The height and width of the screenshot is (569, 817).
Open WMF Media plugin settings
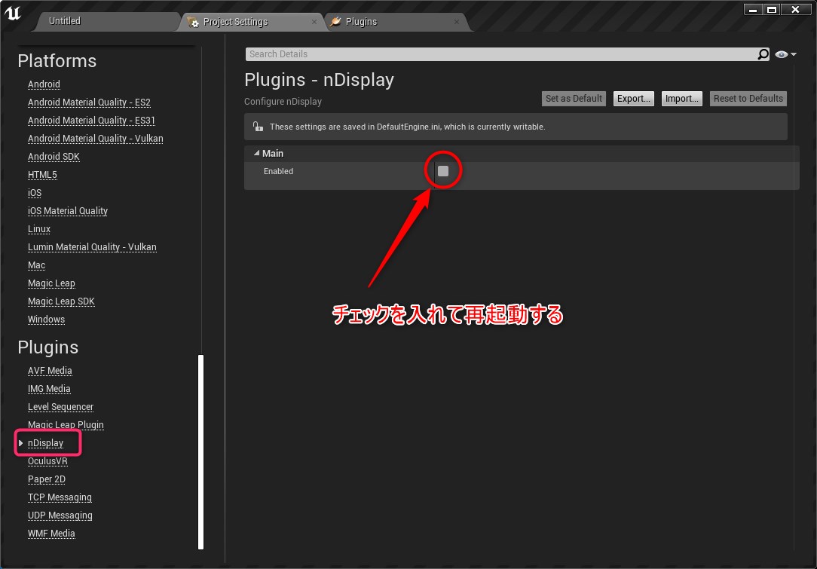click(x=51, y=534)
